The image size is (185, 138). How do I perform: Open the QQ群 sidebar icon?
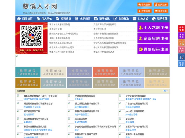coord(181,57)
